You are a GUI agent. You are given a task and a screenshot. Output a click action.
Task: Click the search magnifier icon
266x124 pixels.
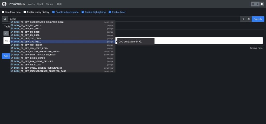tap(5, 19)
